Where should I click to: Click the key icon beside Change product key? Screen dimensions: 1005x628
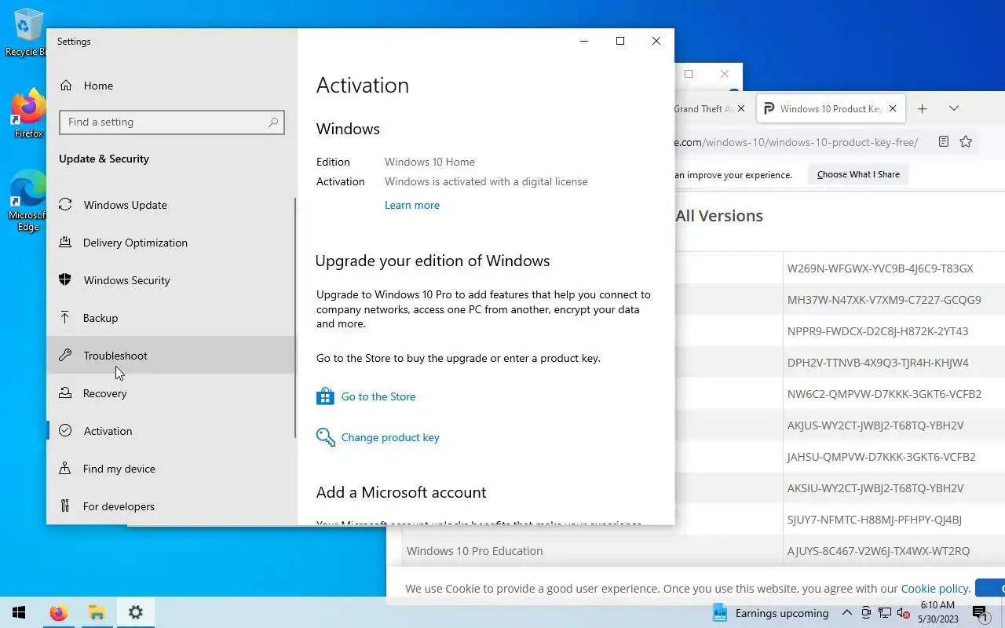(325, 437)
